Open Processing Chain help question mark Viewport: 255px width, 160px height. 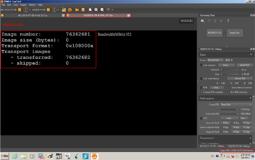[x=228, y=21]
